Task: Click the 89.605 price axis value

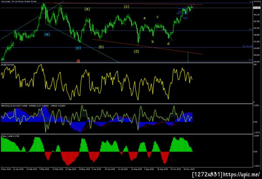Action: coord(256,62)
